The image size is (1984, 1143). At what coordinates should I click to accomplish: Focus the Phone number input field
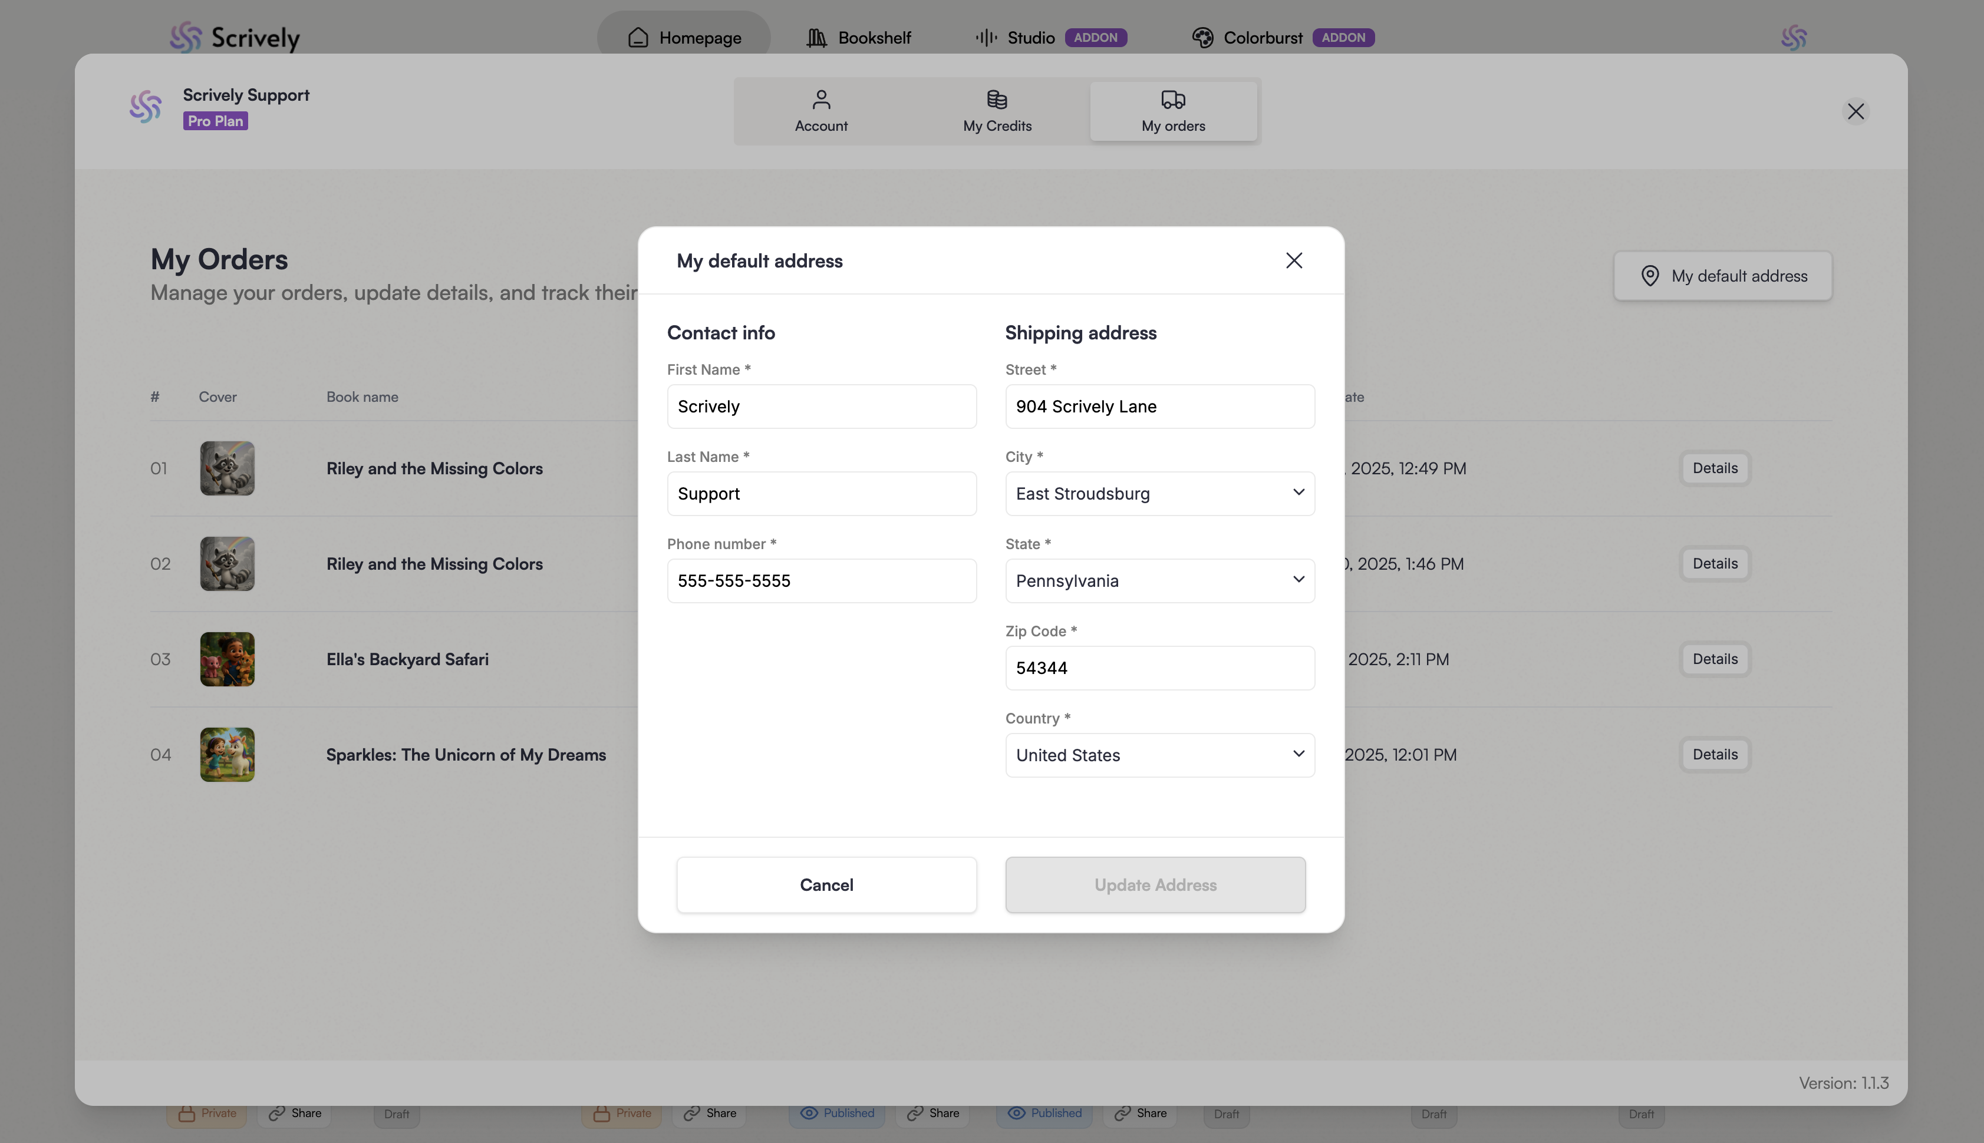[x=821, y=581]
